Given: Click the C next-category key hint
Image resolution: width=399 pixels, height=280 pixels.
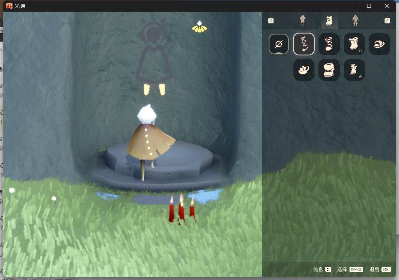Looking at the screenshot, I should pos(387,21).
